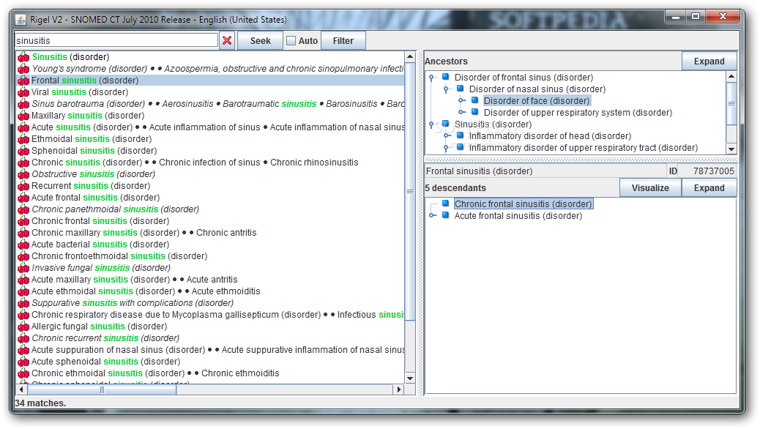Click the cherry icon next to Obstructive sinusitis
This screenshot has width=760, height=429.
[23, 174]
